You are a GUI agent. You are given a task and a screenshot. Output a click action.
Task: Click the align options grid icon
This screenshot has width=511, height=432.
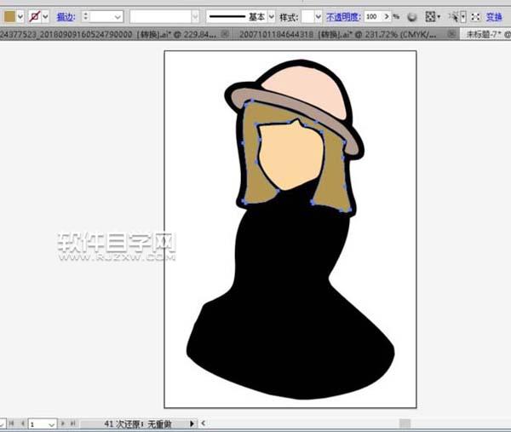tap(430, 16)
